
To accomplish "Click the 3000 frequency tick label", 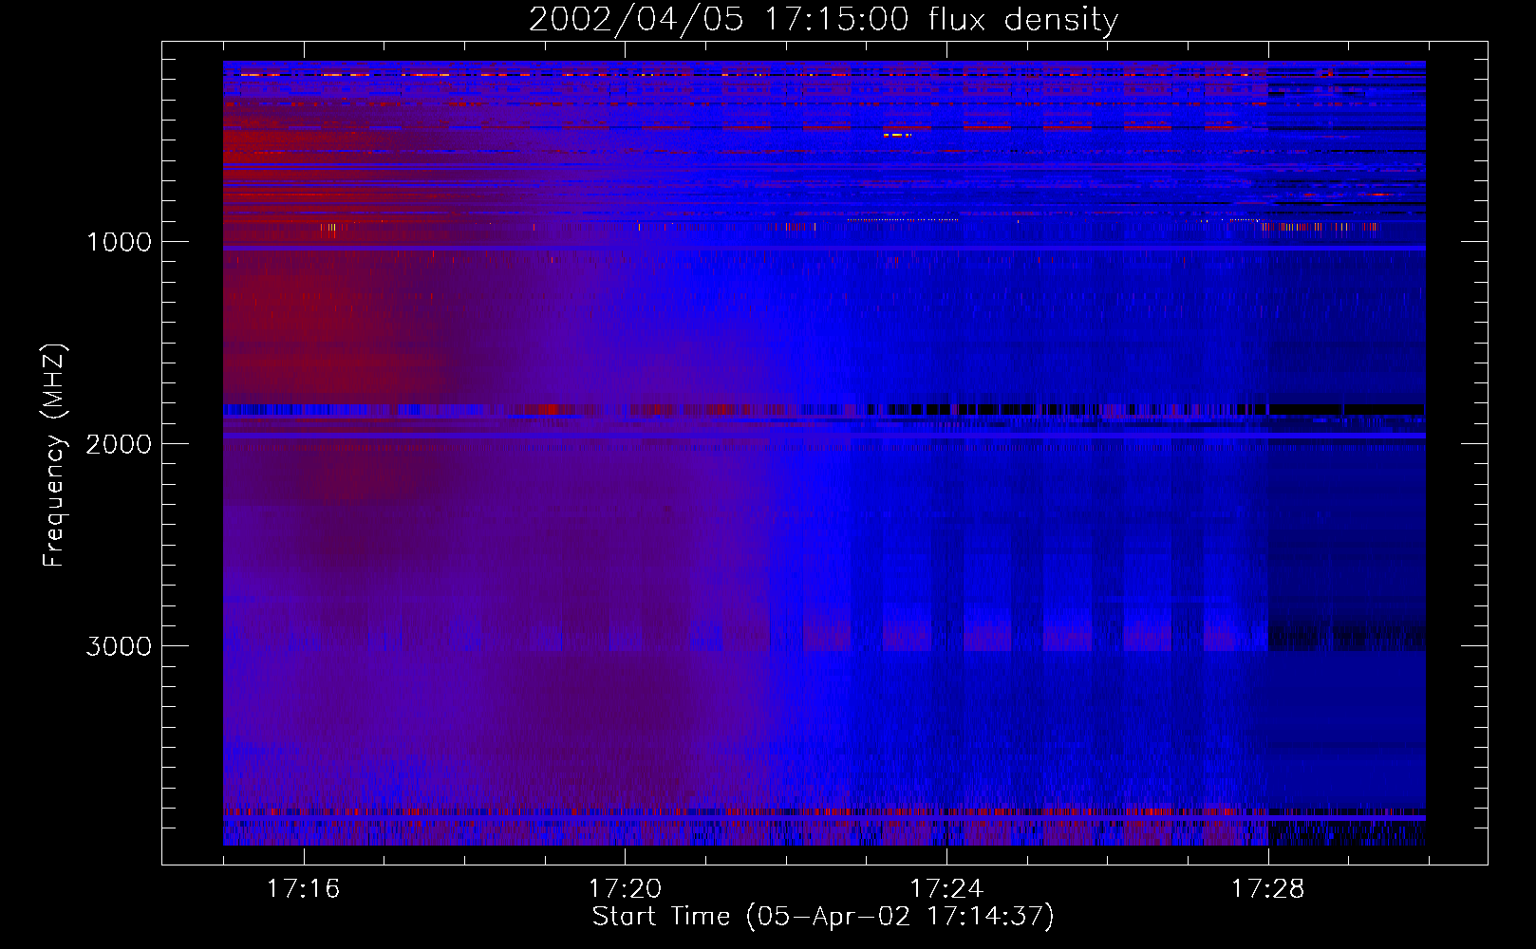I will pyautogui.click(x=119, y=646).
